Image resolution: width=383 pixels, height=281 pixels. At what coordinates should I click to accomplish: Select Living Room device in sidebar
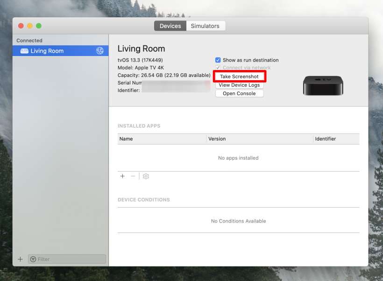[x=60, y=51]
